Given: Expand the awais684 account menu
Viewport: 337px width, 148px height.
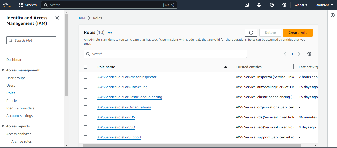Looking at the screenshot, I should [325, 5].
